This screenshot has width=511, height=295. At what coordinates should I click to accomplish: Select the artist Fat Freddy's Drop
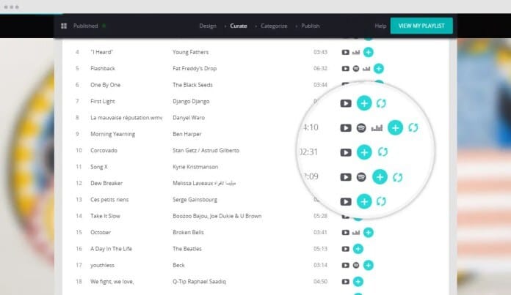195,69
